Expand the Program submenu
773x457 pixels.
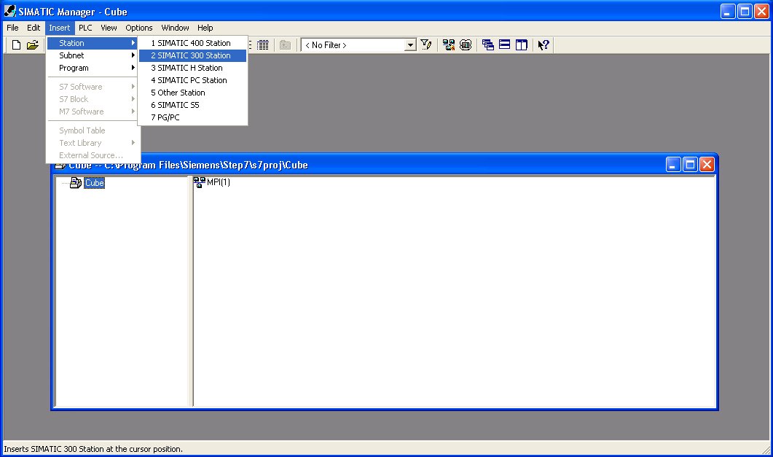(92, 68)
